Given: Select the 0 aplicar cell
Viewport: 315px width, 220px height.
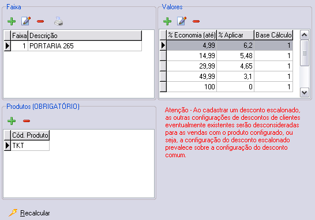Looking at the screenshot, I should [235, 87].
